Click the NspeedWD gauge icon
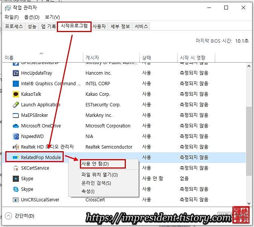Viewport: 254px width, 227px height. (16, 137)
